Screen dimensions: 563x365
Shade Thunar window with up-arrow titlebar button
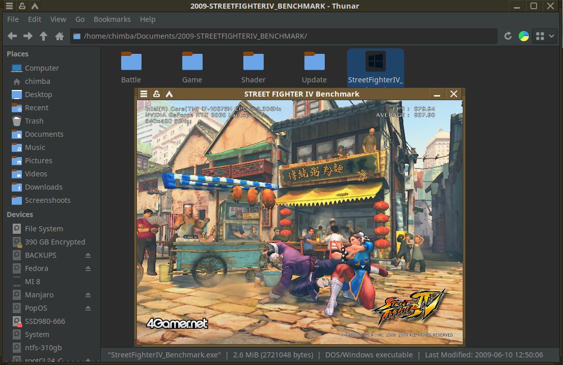tap(35, 6)
